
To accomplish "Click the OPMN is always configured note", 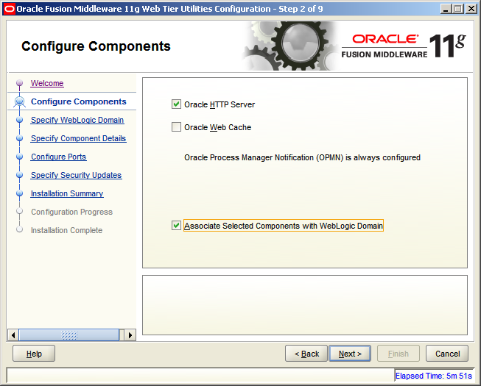I will (x=302, y=157).
